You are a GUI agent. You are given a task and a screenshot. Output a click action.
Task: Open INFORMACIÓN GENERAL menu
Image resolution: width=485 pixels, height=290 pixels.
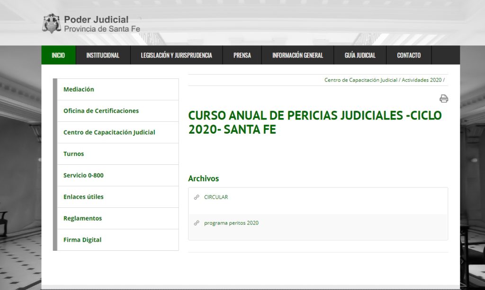[297, 55]
